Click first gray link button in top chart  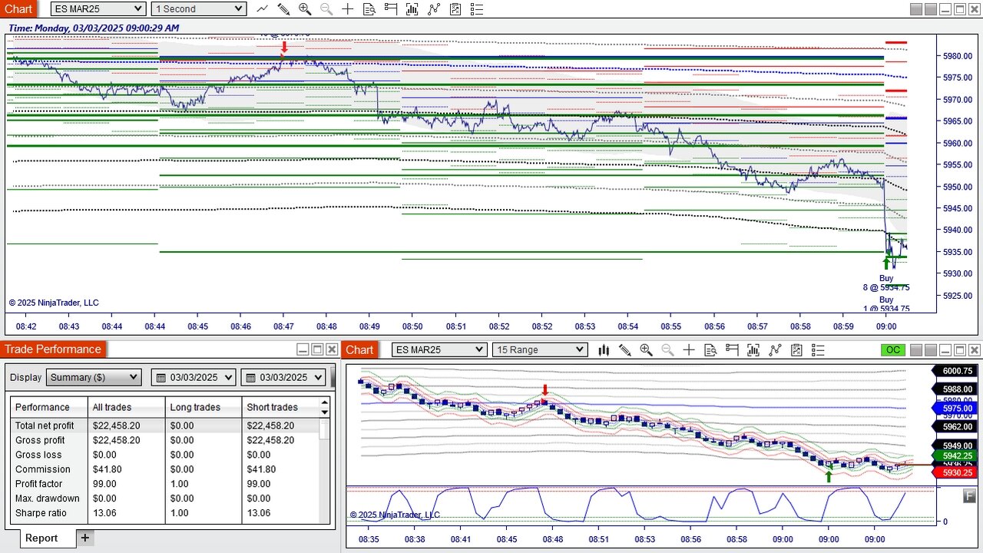[x=915, y=9]
